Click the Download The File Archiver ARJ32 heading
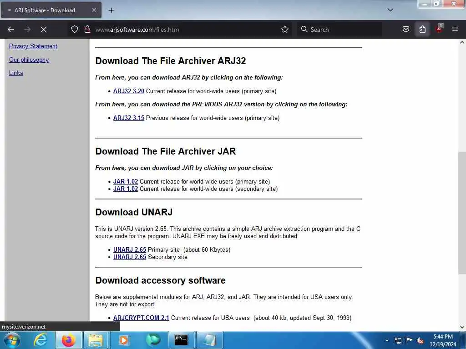 tap(171, 61)
